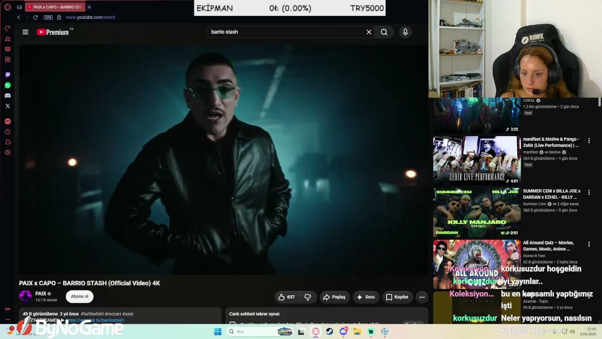The height and width of the screenshot is (339, 602).
Task: Open options menu for Zehir video
Action: coord(589,141)
